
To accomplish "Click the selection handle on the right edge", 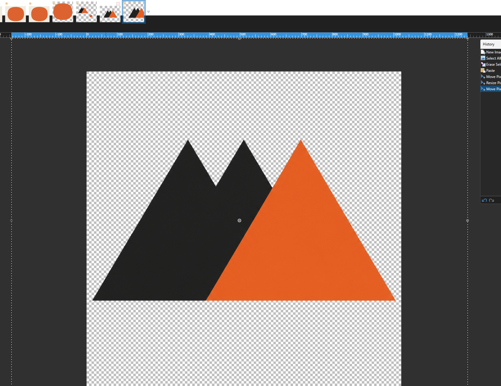I will pos(467,220).
